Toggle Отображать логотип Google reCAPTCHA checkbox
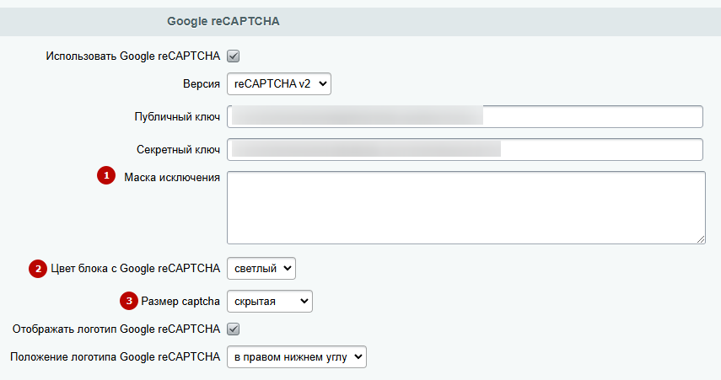This screenshot has height=380, width=721. click(x=234, y=329)
